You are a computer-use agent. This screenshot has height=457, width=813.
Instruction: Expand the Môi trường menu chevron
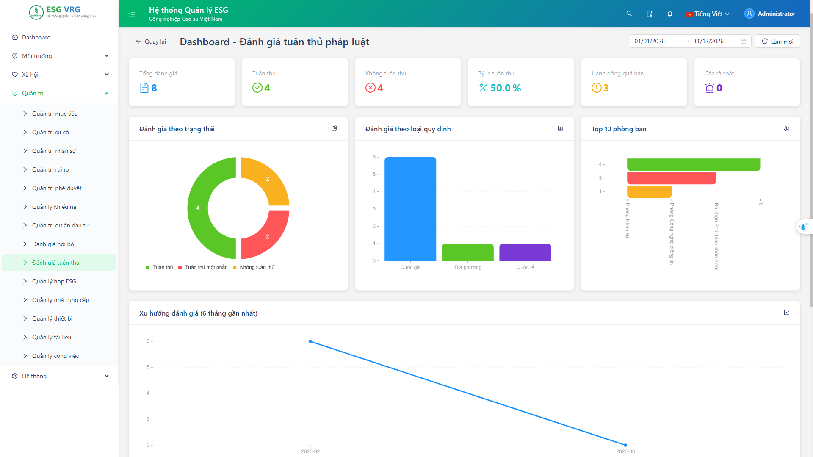107,56
